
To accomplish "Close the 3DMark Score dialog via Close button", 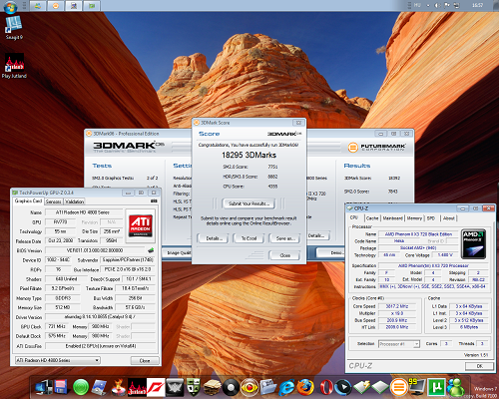I will [x=284, y=255].
